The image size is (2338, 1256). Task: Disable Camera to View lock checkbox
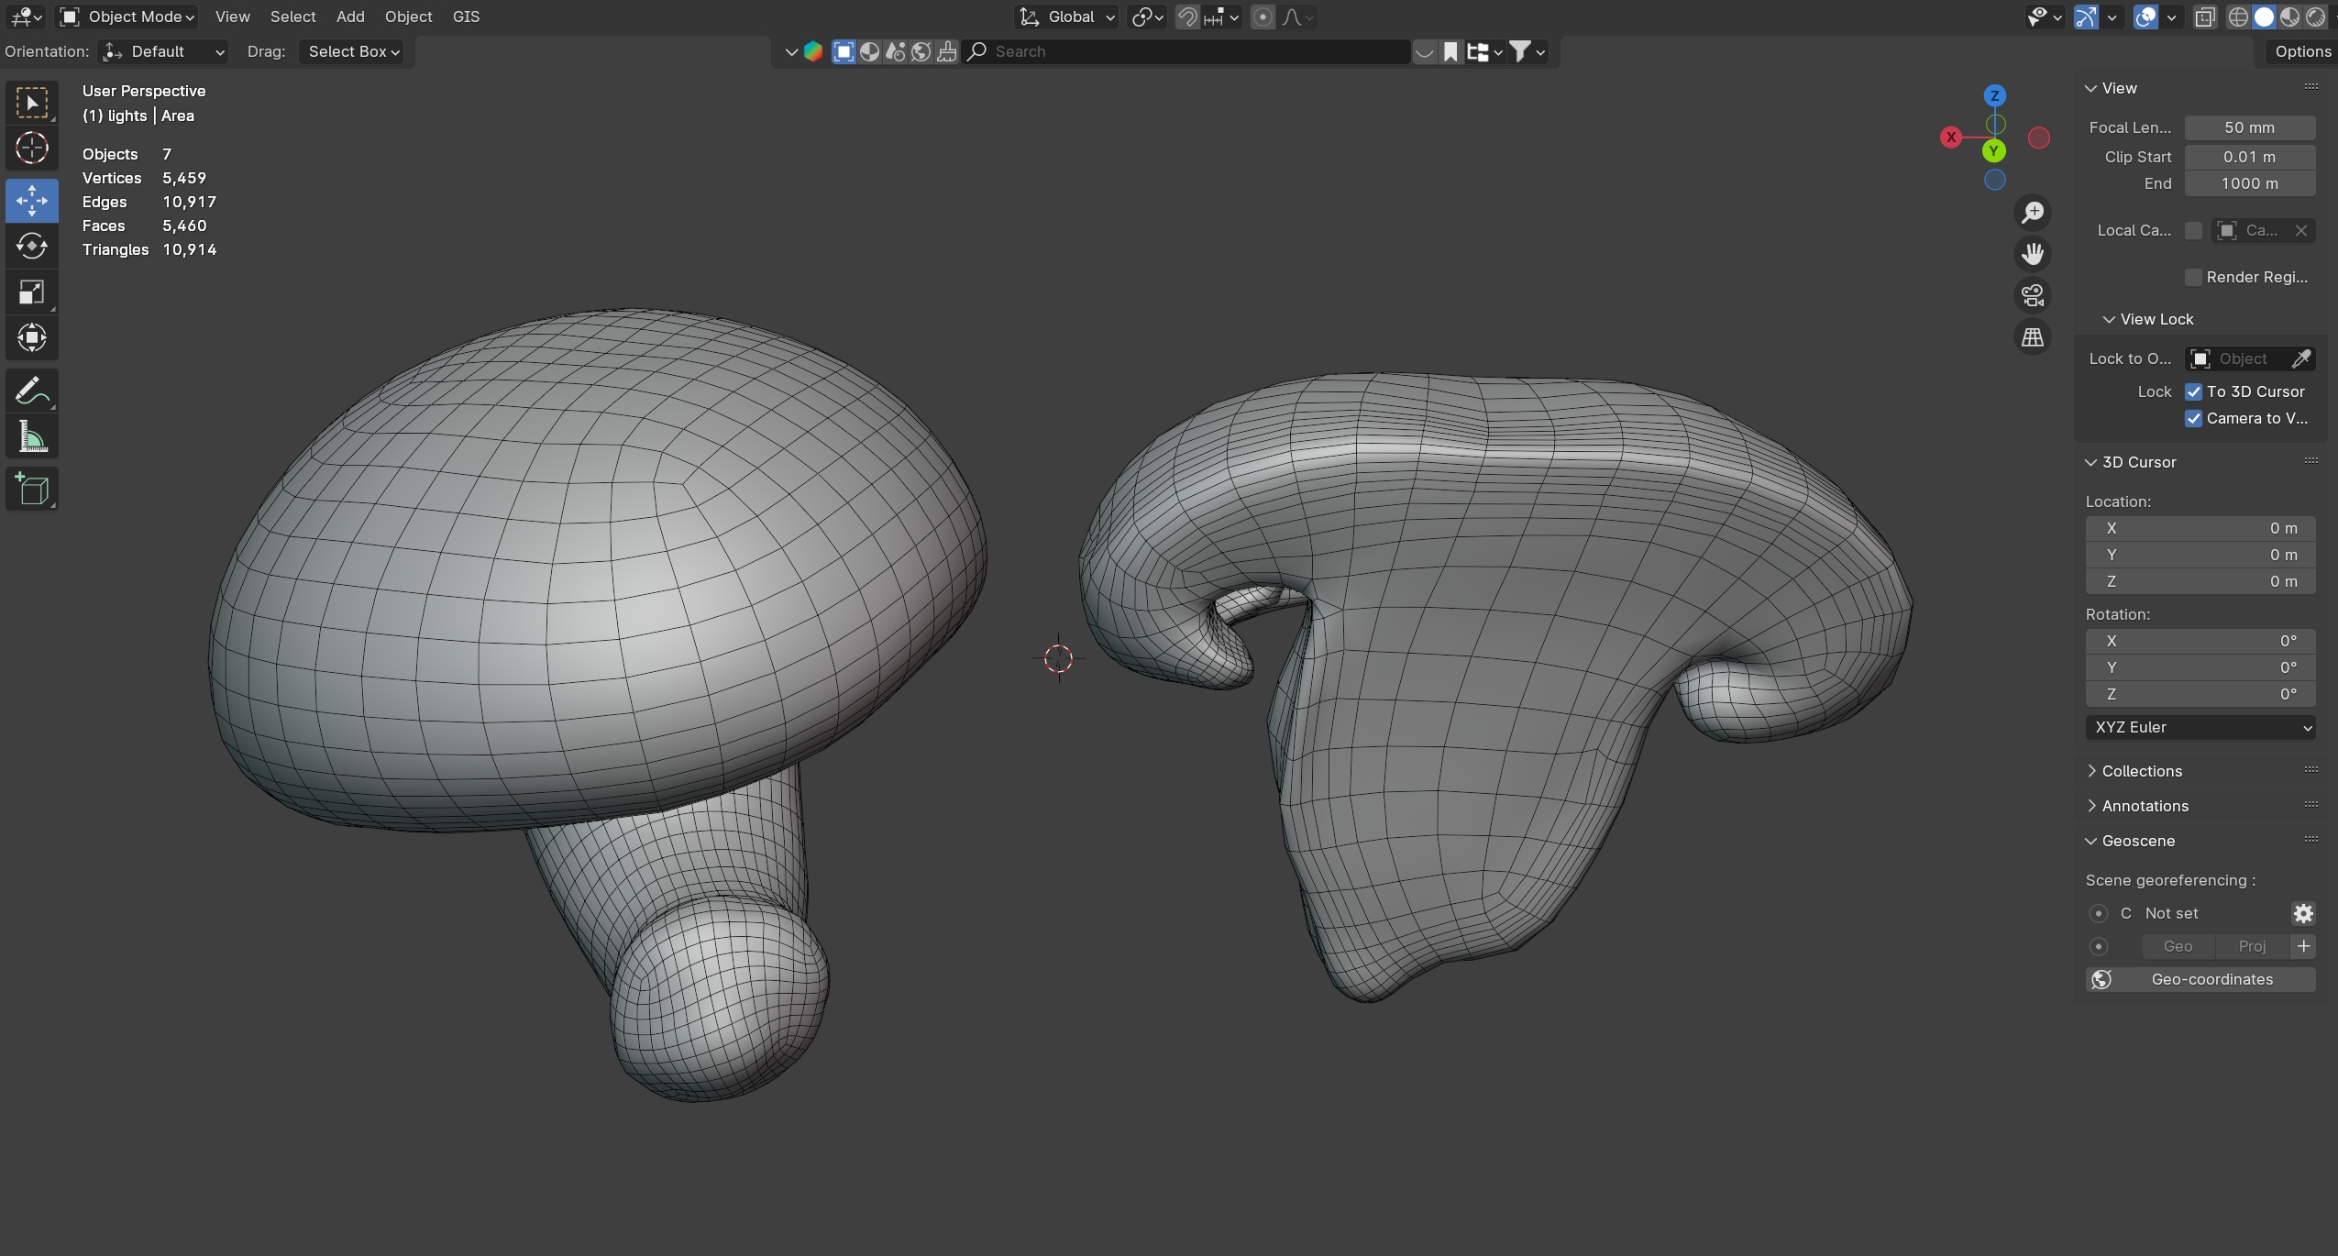[2193, 418]
